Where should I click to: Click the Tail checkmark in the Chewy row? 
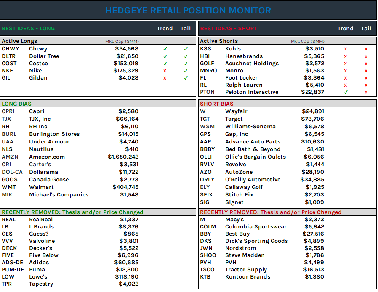tap(186, 49)
